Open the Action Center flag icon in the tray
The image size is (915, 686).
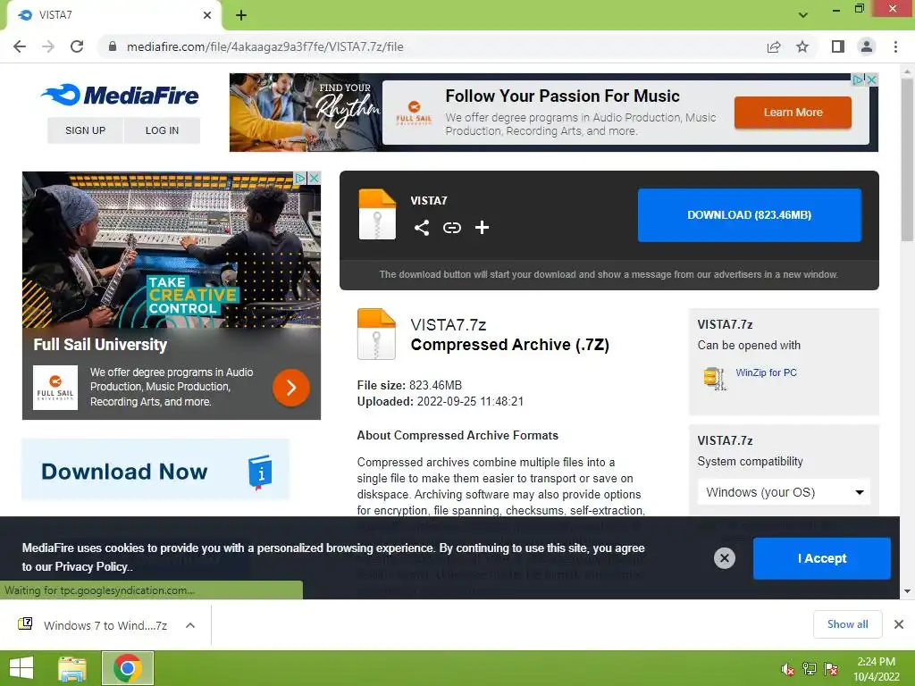click(x=831, y=669)
